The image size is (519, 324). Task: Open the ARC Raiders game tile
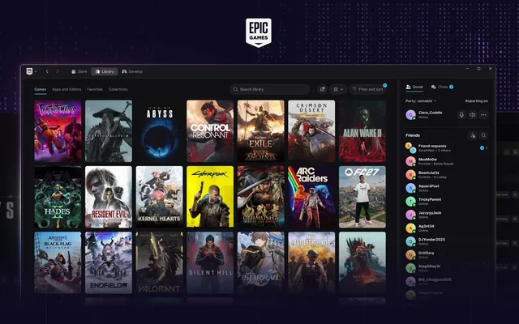coord(311,197)
